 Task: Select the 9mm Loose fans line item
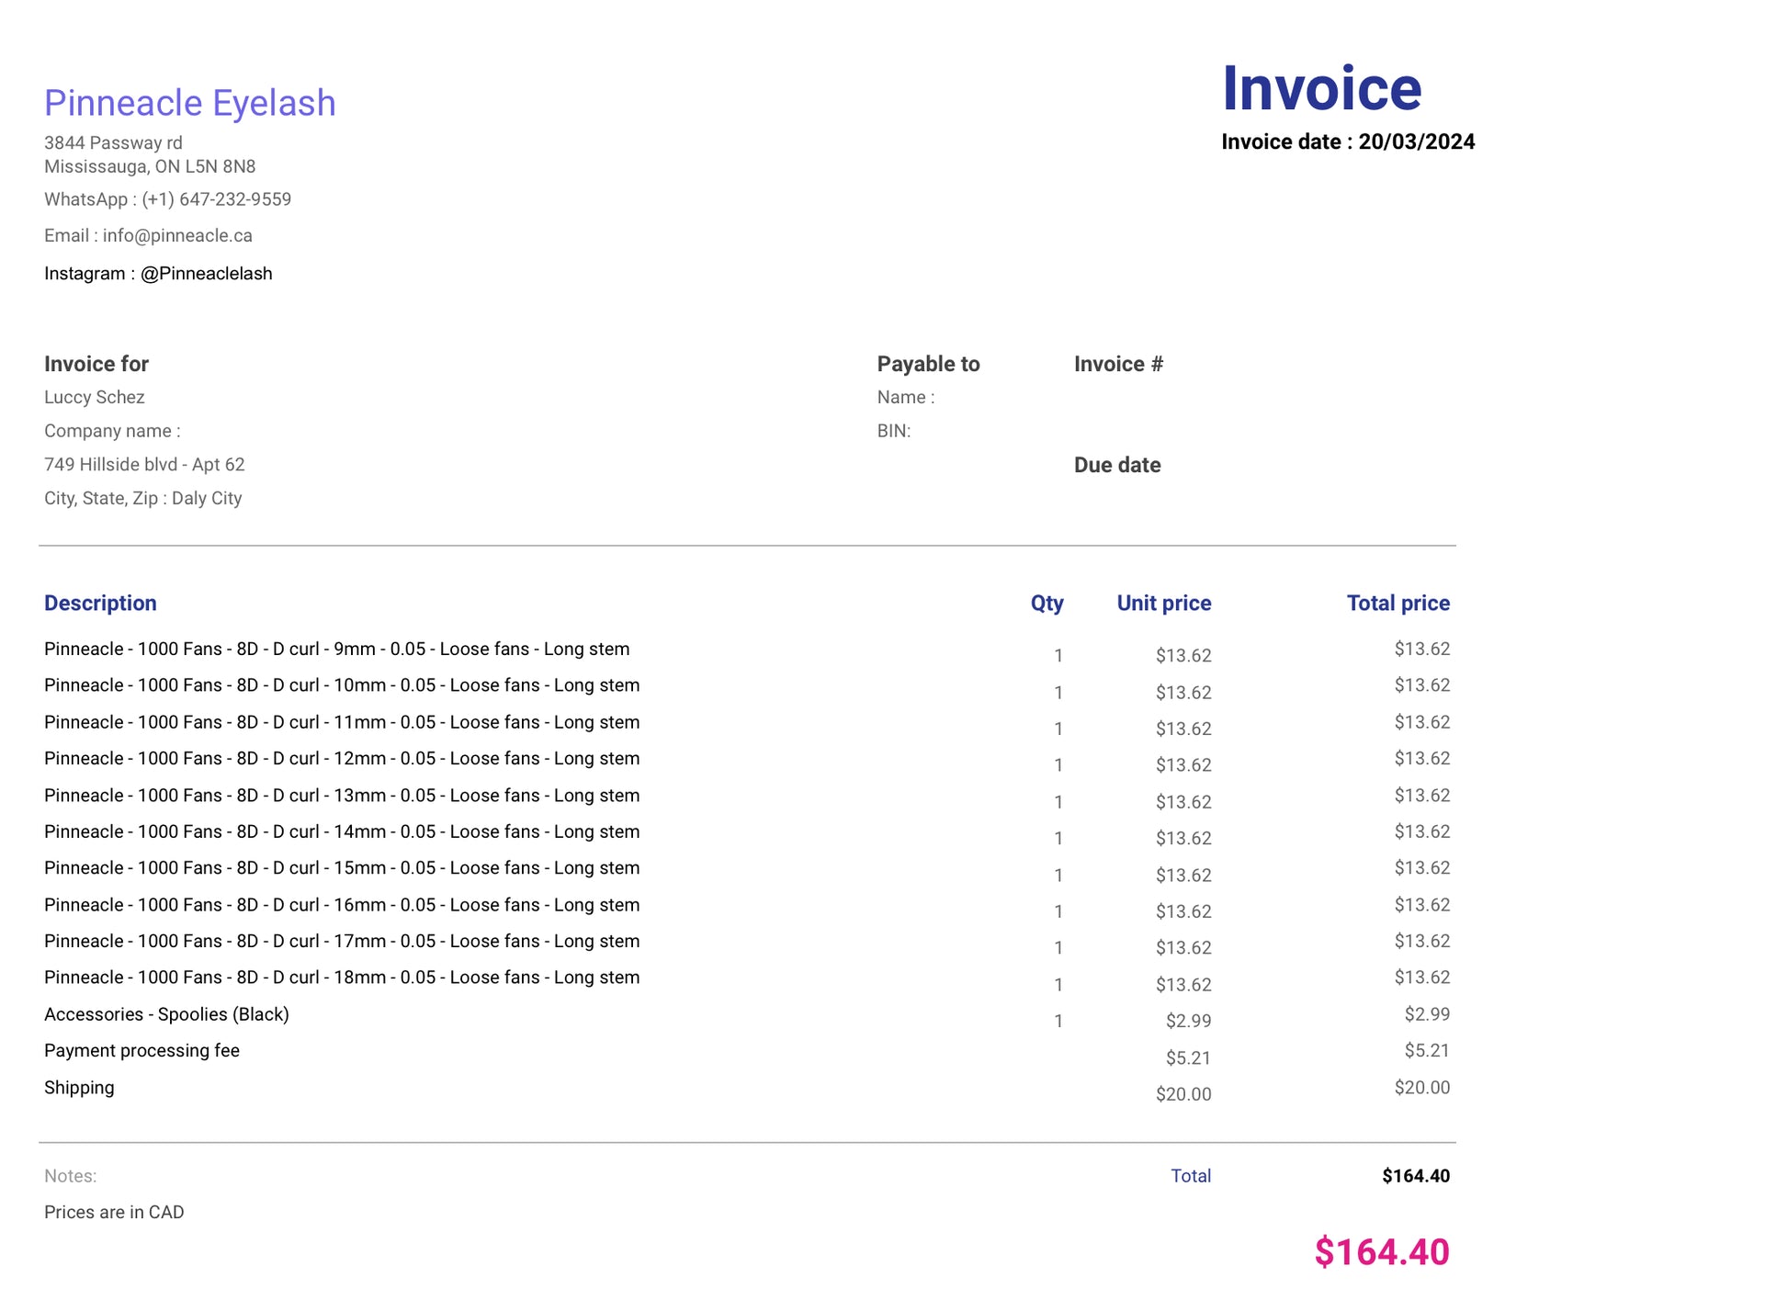(336, 650)
